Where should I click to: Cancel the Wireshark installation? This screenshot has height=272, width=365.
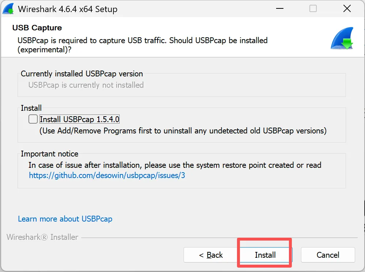328,255
